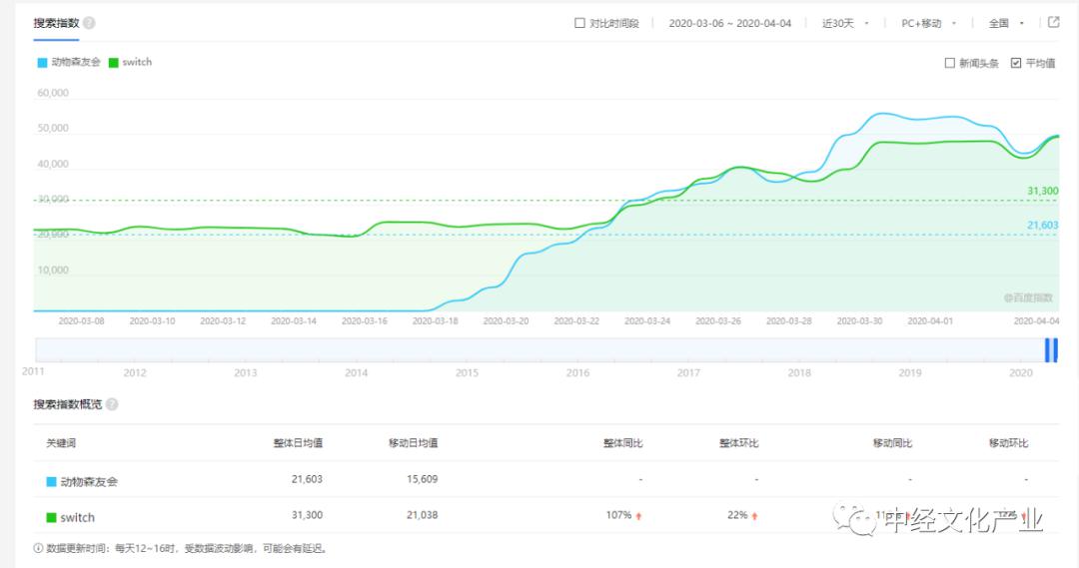Click the switch green swatch in table

(51, 518)
